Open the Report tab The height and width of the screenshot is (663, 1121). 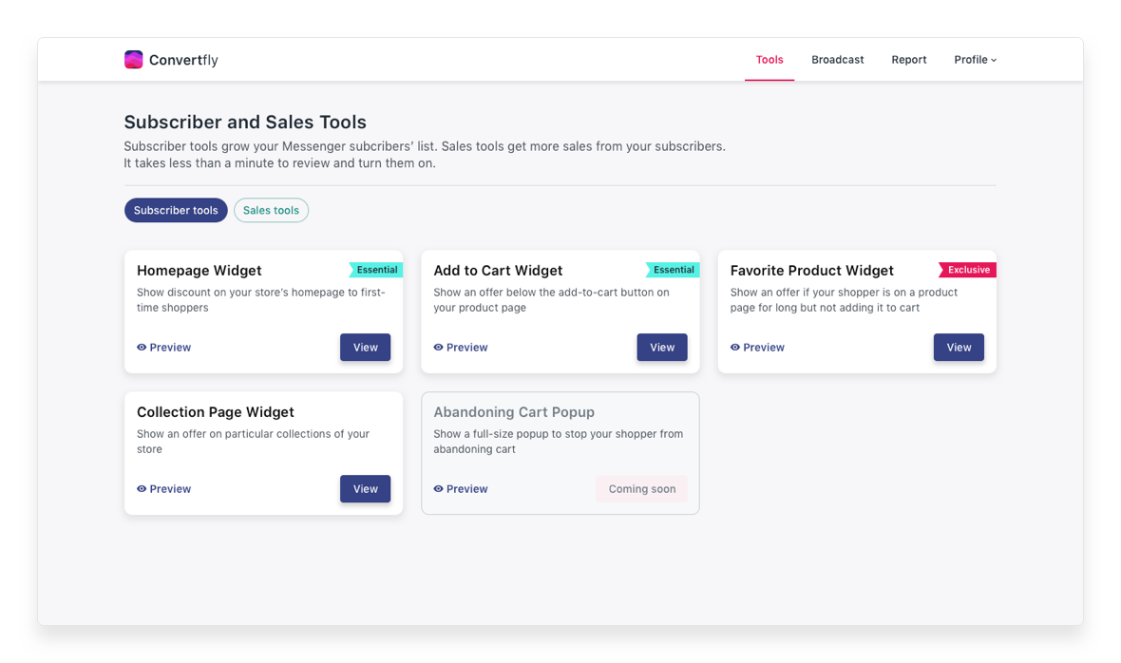pyautogui.click(x=908, y=59)
